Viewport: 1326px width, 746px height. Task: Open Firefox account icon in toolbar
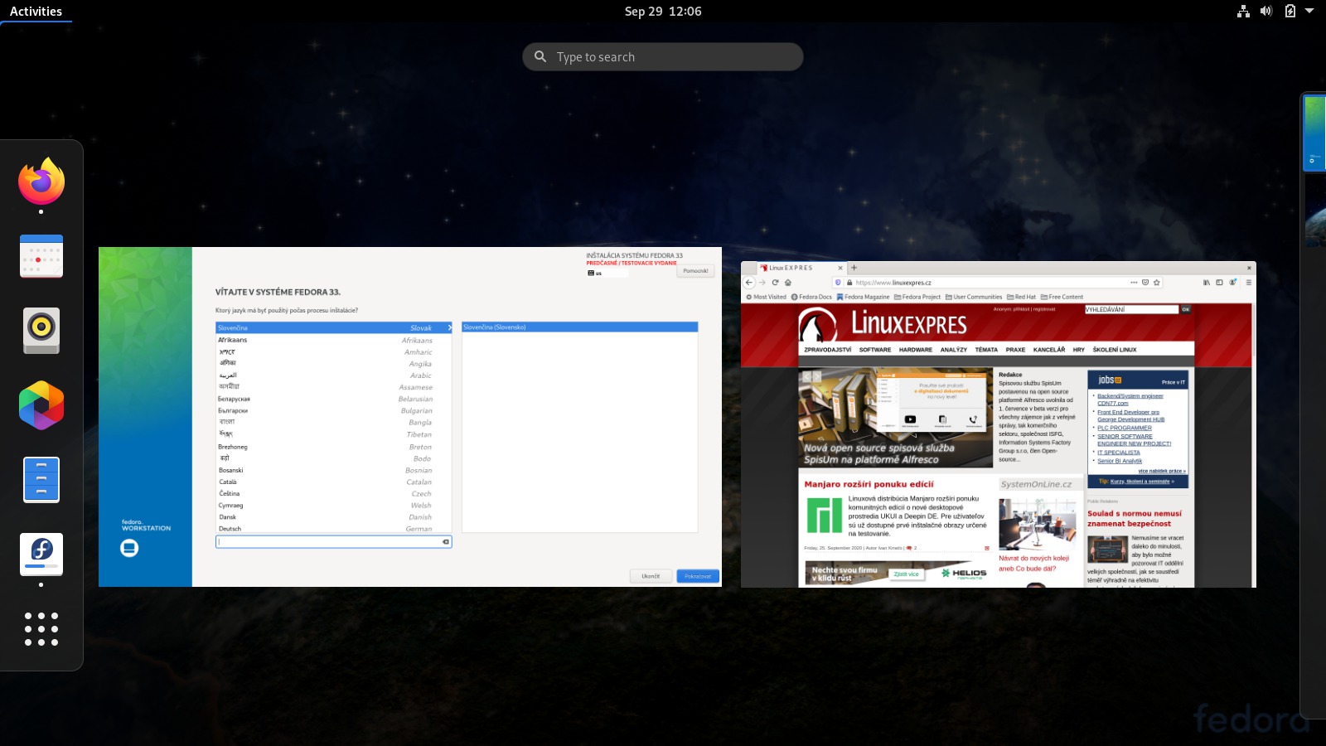[1233, 283]
